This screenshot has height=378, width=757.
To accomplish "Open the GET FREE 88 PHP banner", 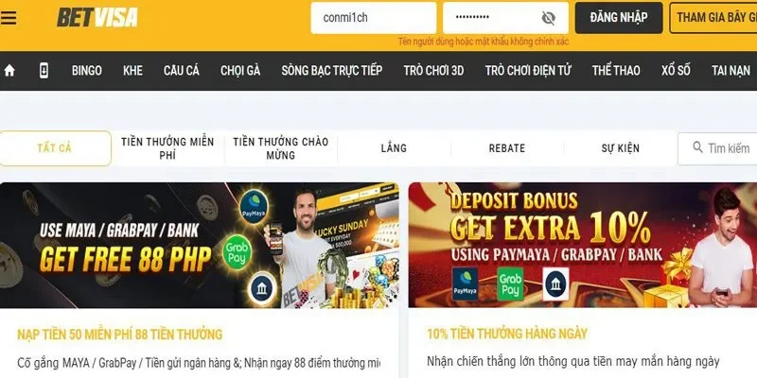I will coord(200,245).
